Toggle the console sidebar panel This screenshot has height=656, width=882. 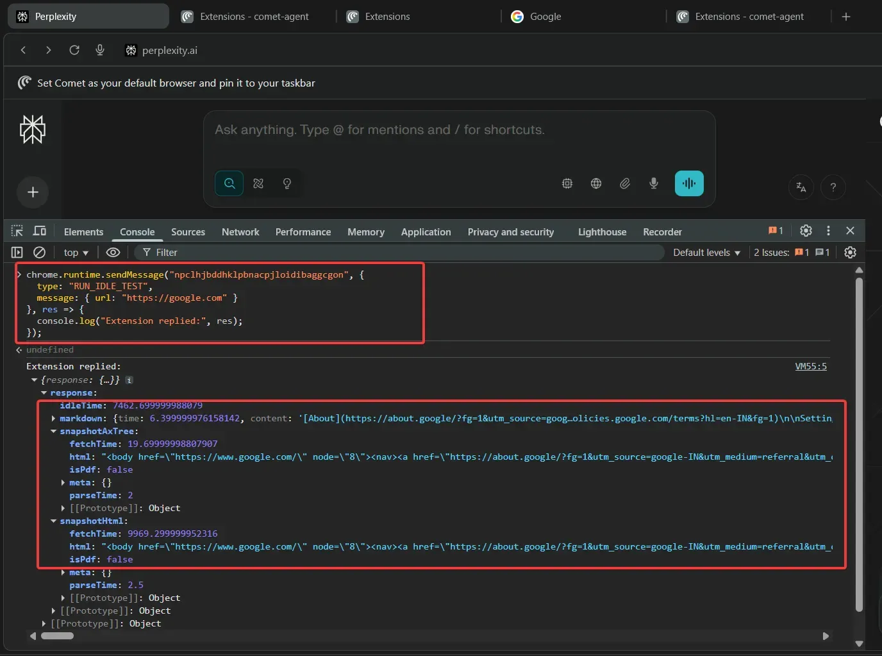click(x=17, y=253)
